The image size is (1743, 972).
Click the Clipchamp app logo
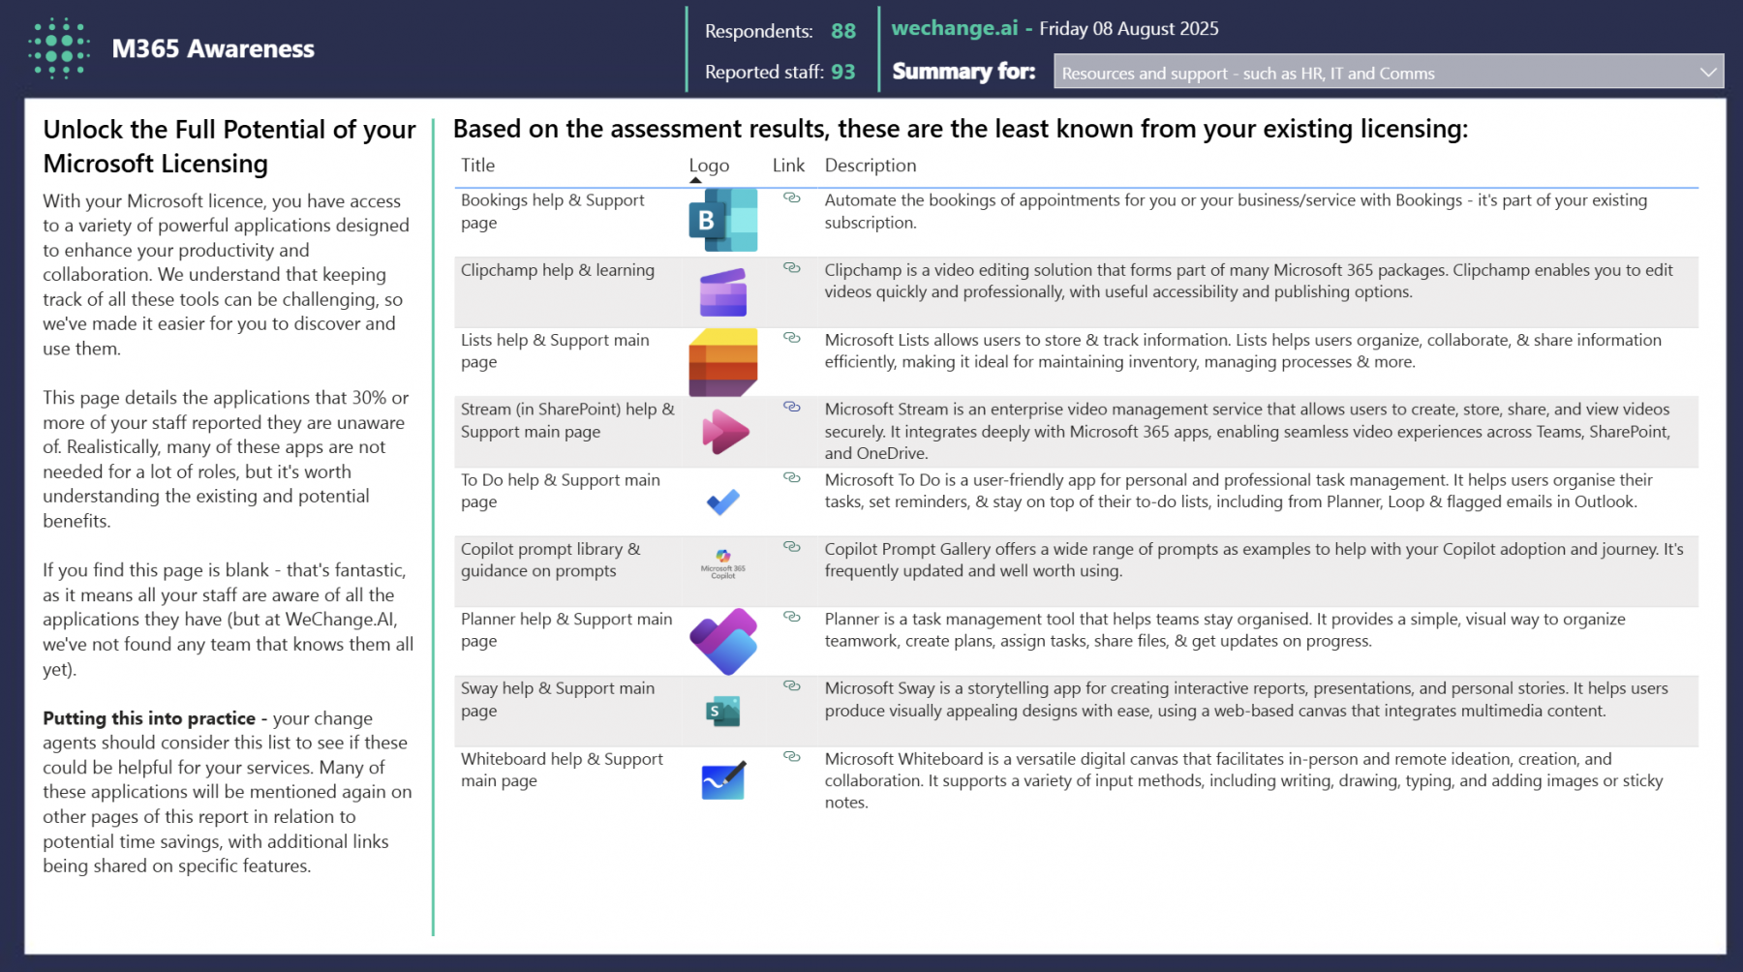(x=722, y=292)
